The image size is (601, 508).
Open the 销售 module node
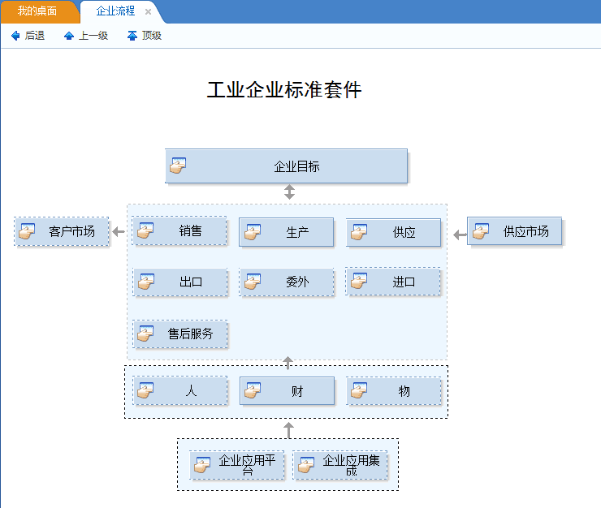coord(179,231)
